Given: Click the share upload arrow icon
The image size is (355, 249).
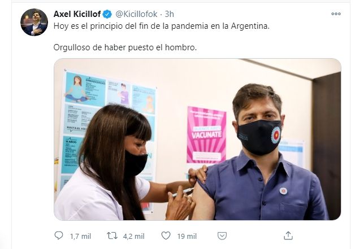Looking at the screenshot, I should coord(288,235).
